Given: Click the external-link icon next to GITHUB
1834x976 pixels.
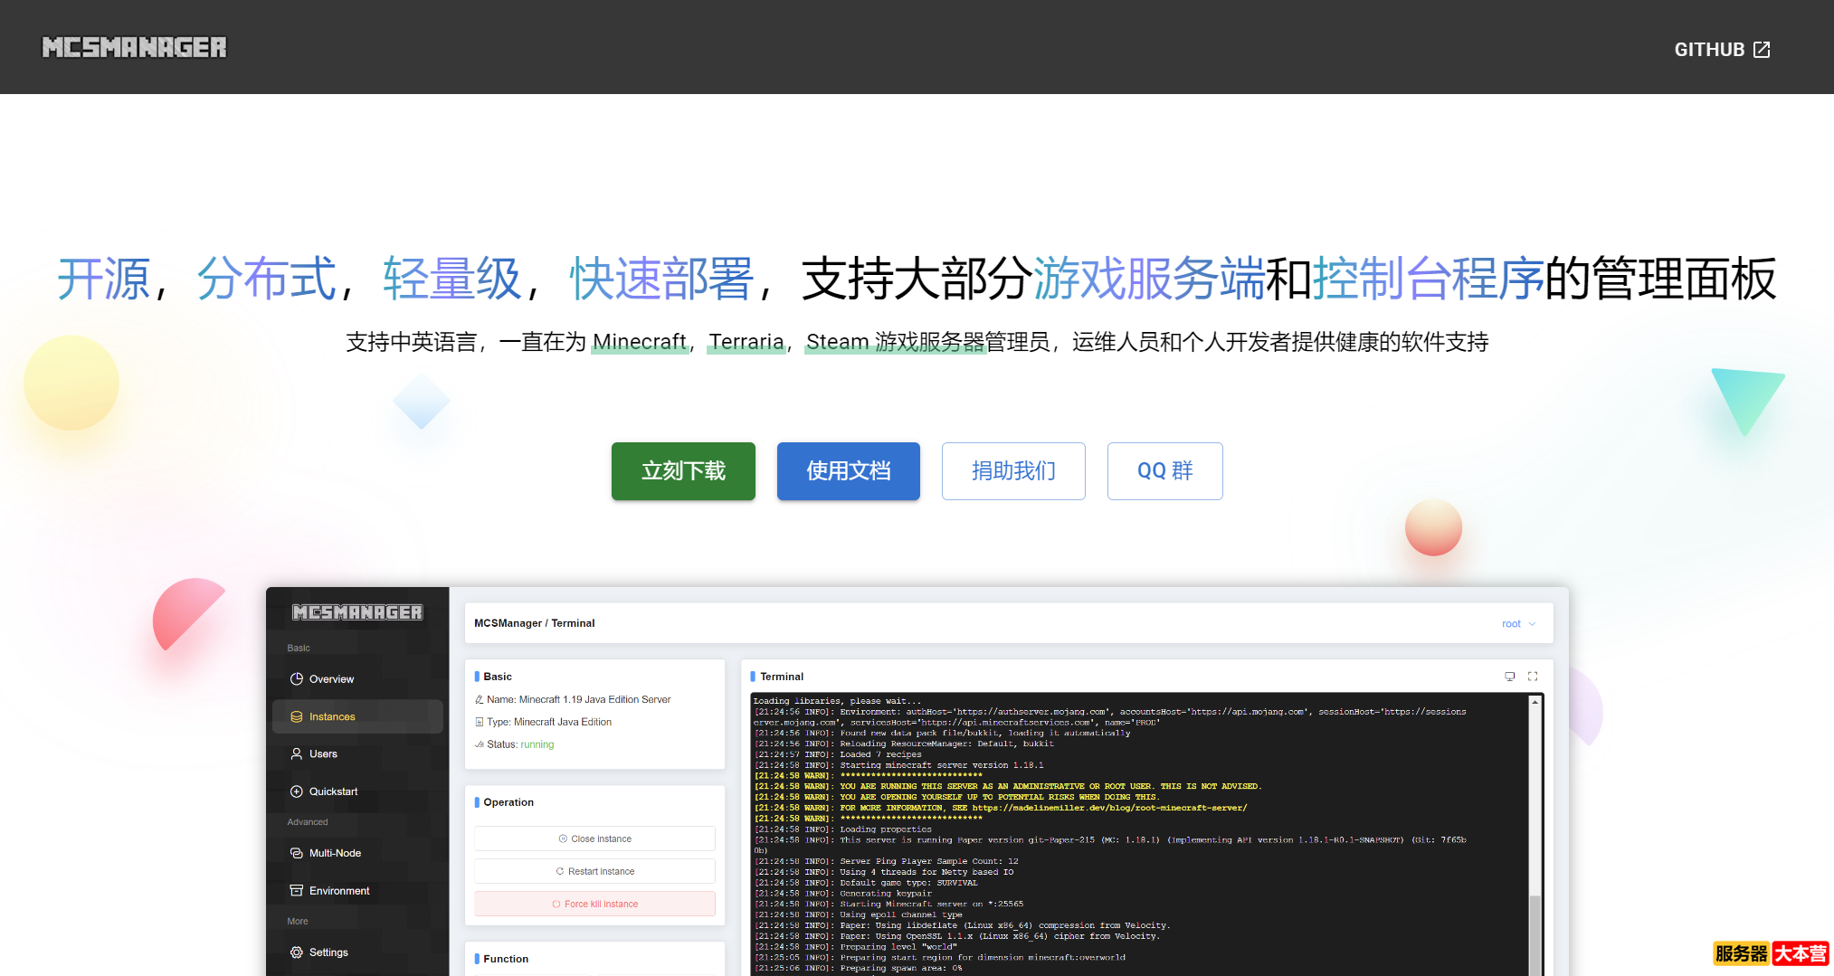Looking at the screenshot, I should tap(1761, 49).
